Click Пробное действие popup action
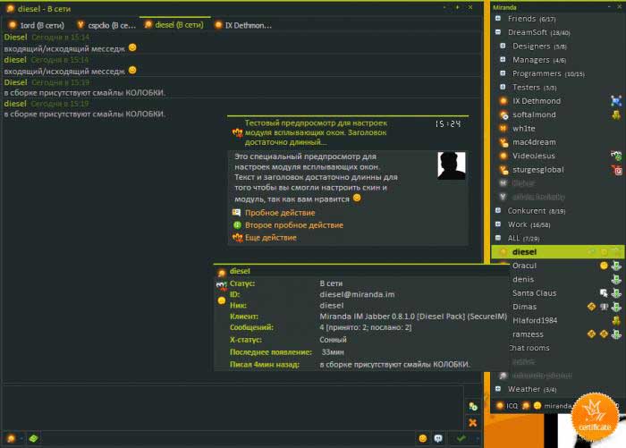The height and width of the screenshot is (448, 626). (280, 213)
